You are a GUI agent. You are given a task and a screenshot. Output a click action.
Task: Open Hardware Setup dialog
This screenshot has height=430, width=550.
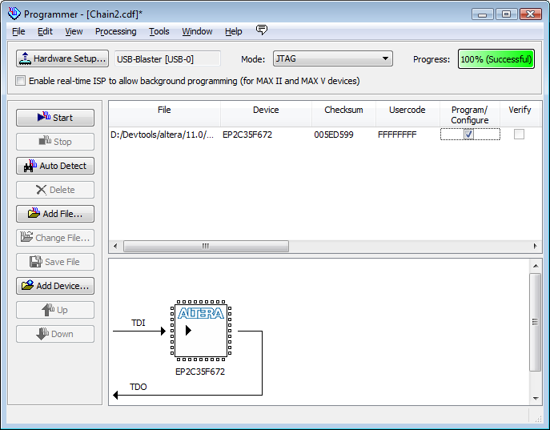click(62, 58)
